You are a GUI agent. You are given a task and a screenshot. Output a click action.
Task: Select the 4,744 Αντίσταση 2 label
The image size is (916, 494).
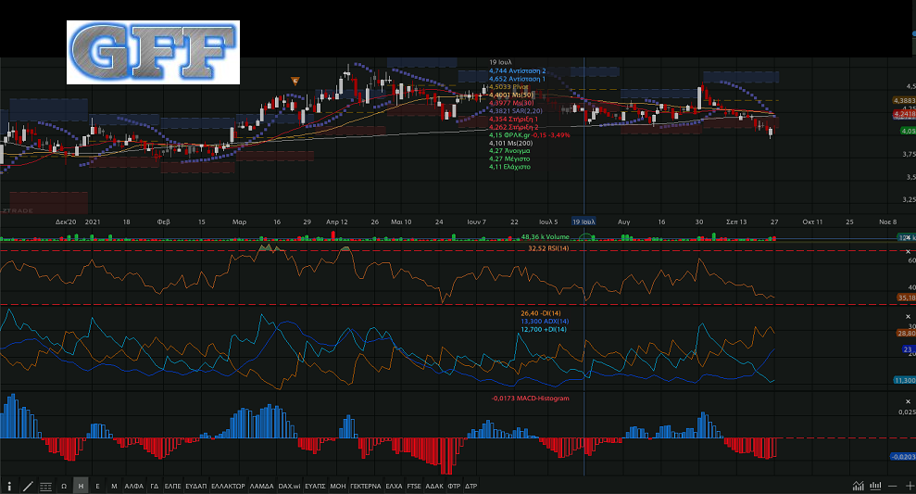point(518,70)
